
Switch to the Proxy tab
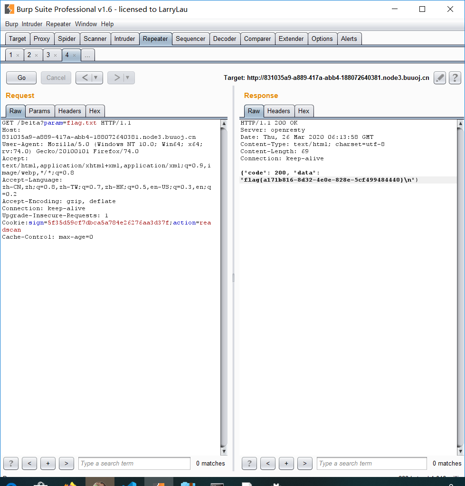(x=42, y=39)
